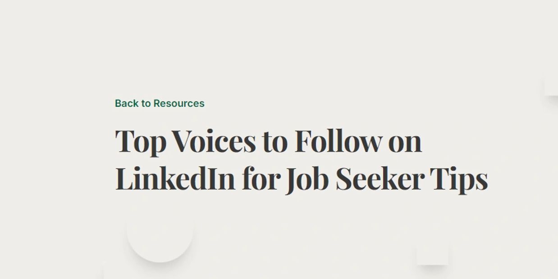Viewport: 558px width, 279px height.
Task: Click the word "Seeker" in the heading
Action: click(380, 178)
